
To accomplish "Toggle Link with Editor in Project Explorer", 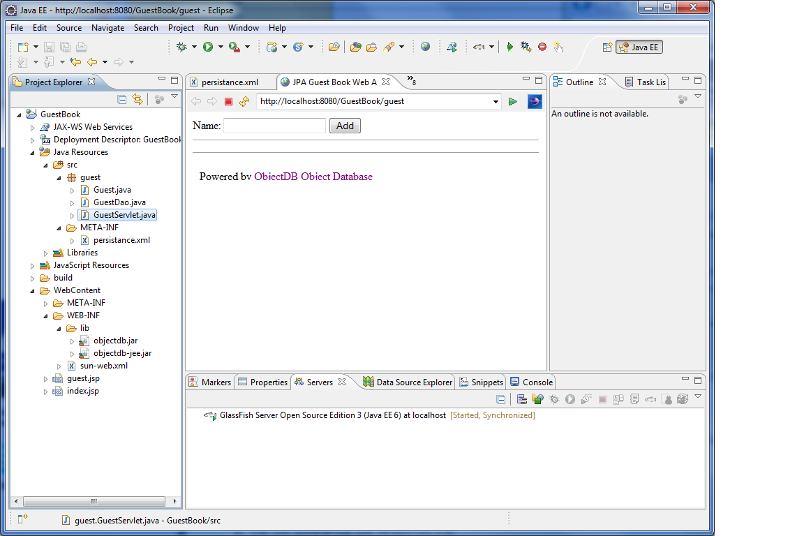I will 137,99.
